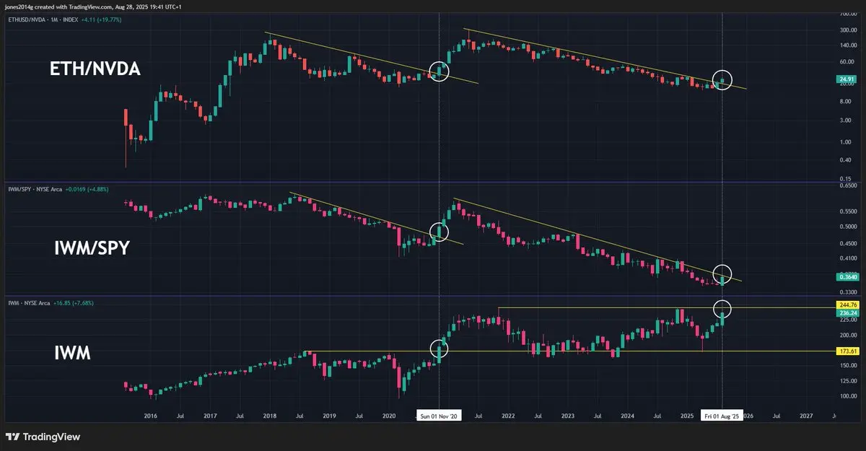Click the 125.00 IWM price scale label
The image size is (866, 451).
[847, 382]
